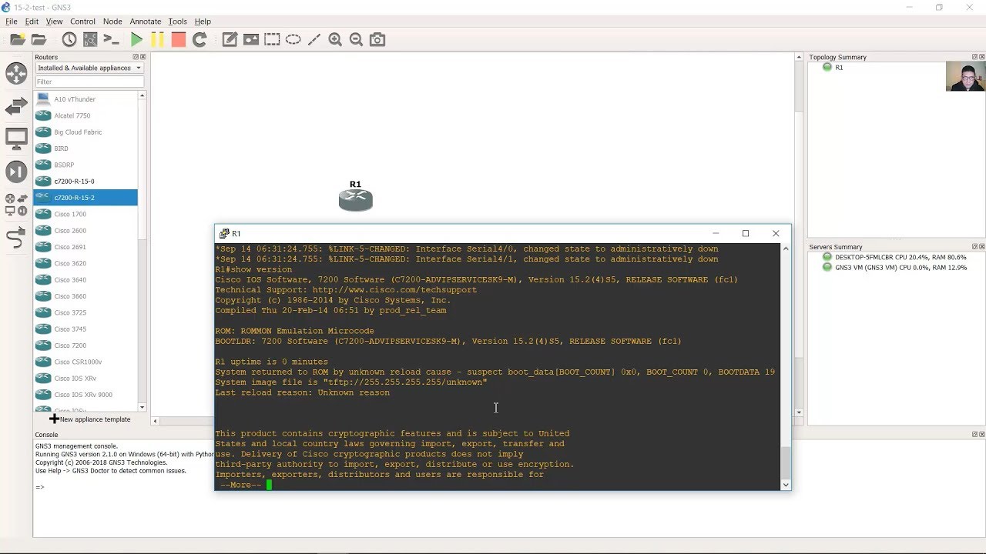Browse all devices sidebar icon
This screenshot has width=986, height=554.
pyautogui.click(x=16, y=204)
